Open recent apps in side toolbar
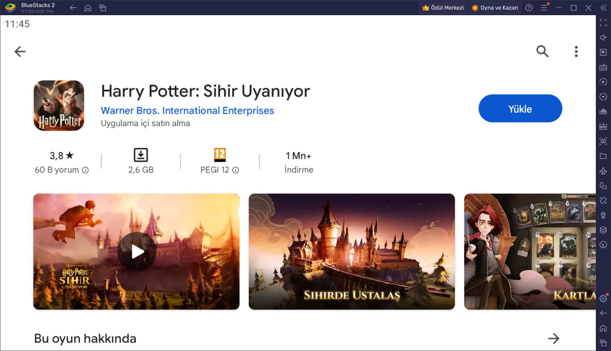611x351 pixels. (603, 343)
